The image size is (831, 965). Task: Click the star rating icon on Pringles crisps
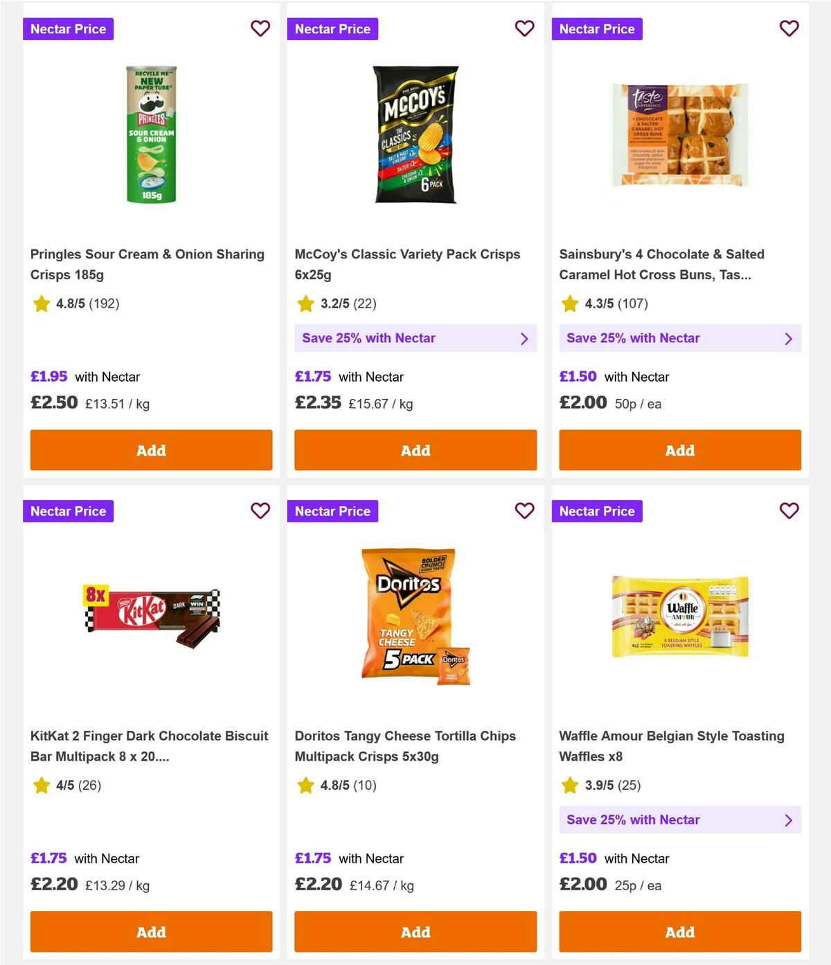coord(41,303)
